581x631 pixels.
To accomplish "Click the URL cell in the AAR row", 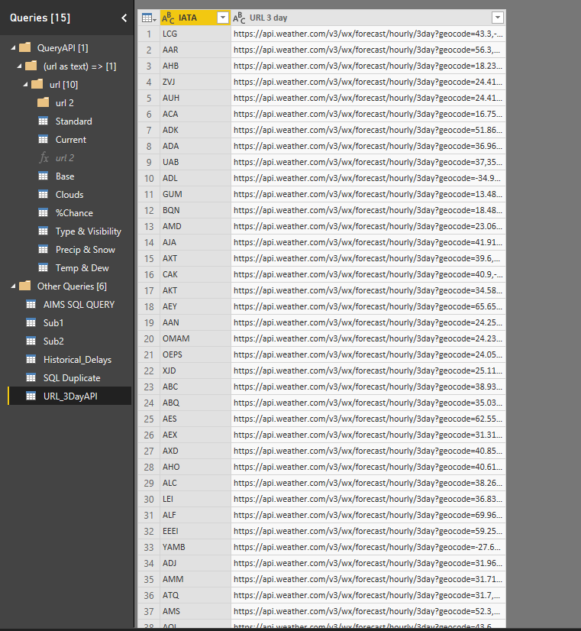I will point(368,50).
